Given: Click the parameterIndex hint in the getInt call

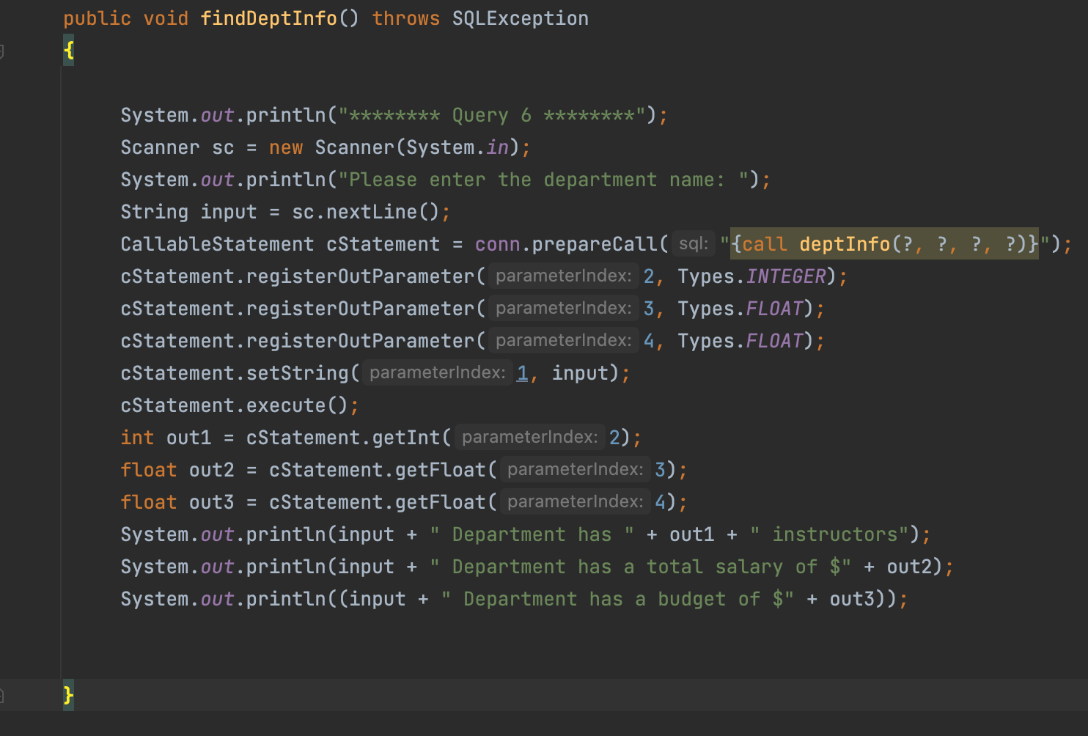Looking at the screenshot, I should pos(529,437).
